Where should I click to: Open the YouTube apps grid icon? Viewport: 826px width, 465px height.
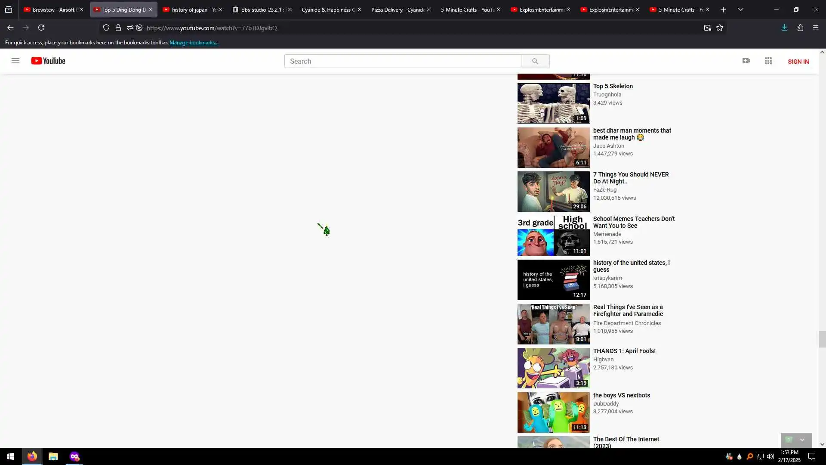coord(768,61)
